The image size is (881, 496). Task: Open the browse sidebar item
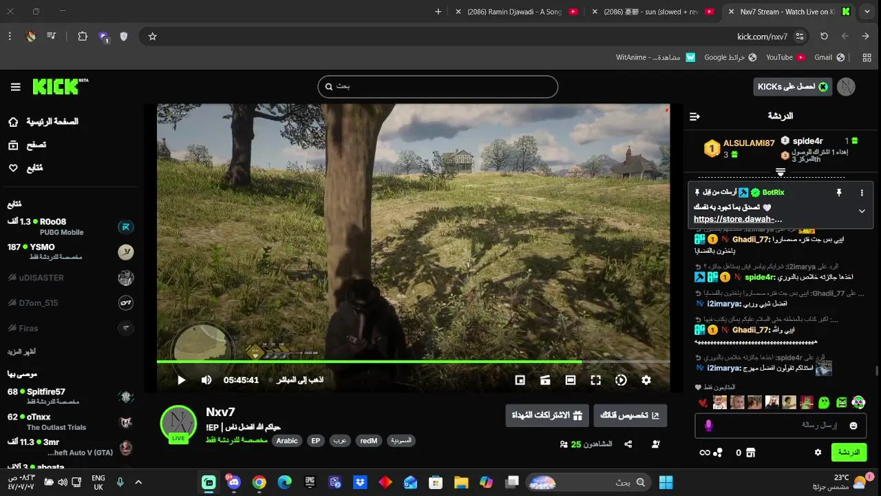(x=27, y=145)
